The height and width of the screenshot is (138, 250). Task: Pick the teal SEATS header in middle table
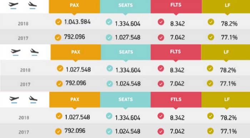pyautogui.click(x=126, y=52)
